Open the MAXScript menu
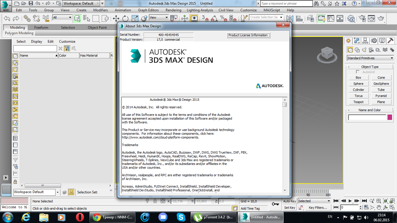 coord(272,10)
